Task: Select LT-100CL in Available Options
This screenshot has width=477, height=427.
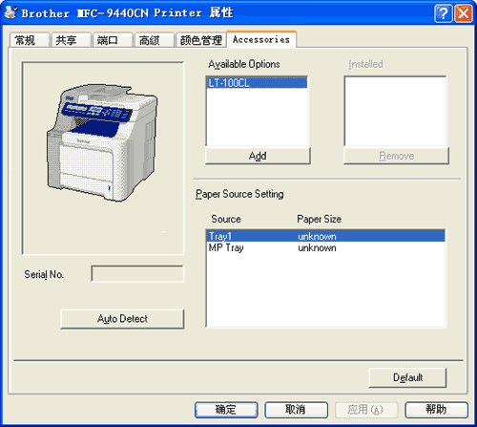Action: [x=257, y=83]
